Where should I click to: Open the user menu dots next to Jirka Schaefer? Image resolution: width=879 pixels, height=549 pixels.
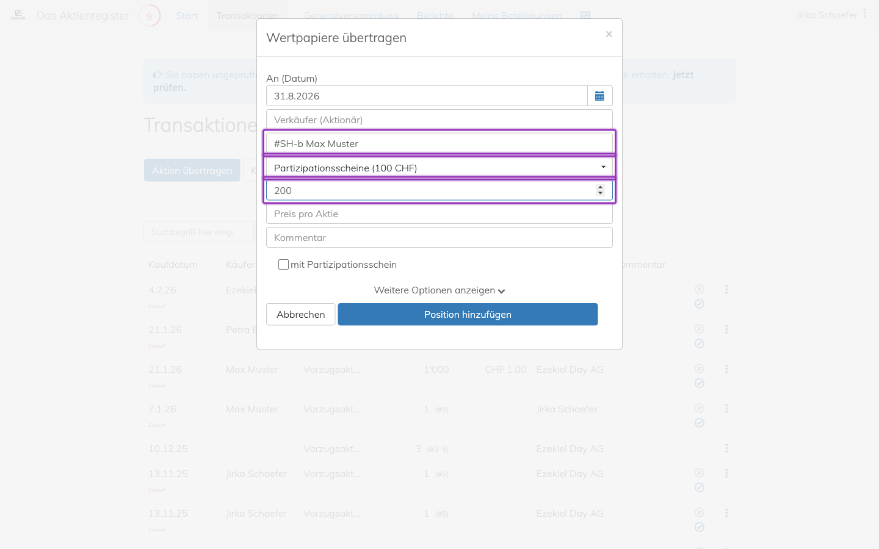[x=864, y=13]
